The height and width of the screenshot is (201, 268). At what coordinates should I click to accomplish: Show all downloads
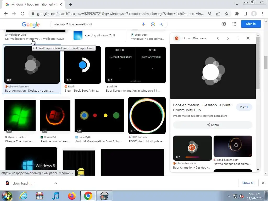point(248,183)
